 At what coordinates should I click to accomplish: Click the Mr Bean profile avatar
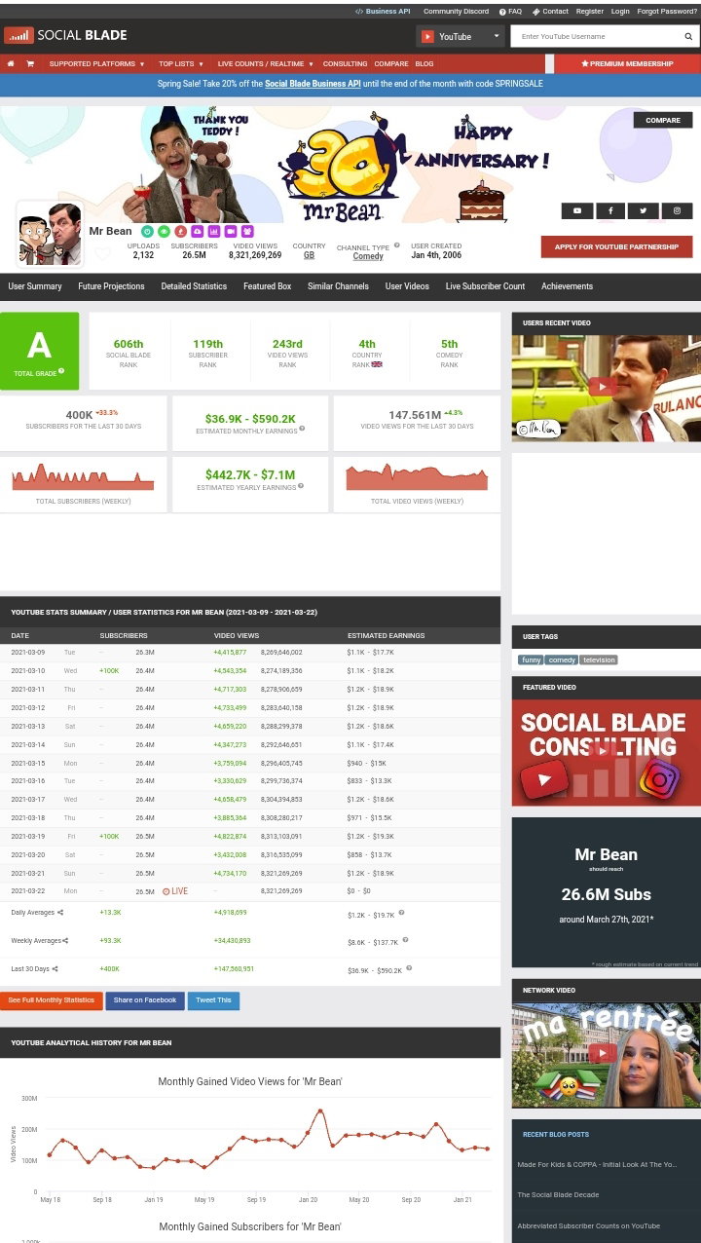pos(50,234)
